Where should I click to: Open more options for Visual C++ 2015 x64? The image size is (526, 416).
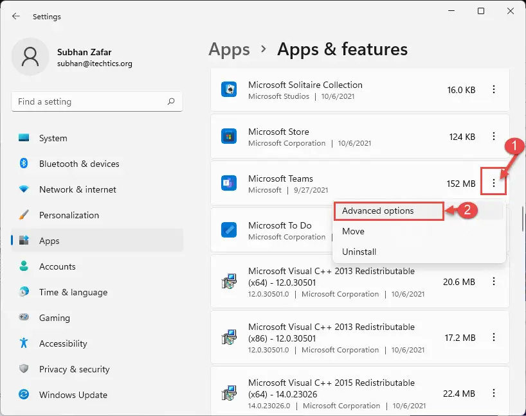click(493, 393)
